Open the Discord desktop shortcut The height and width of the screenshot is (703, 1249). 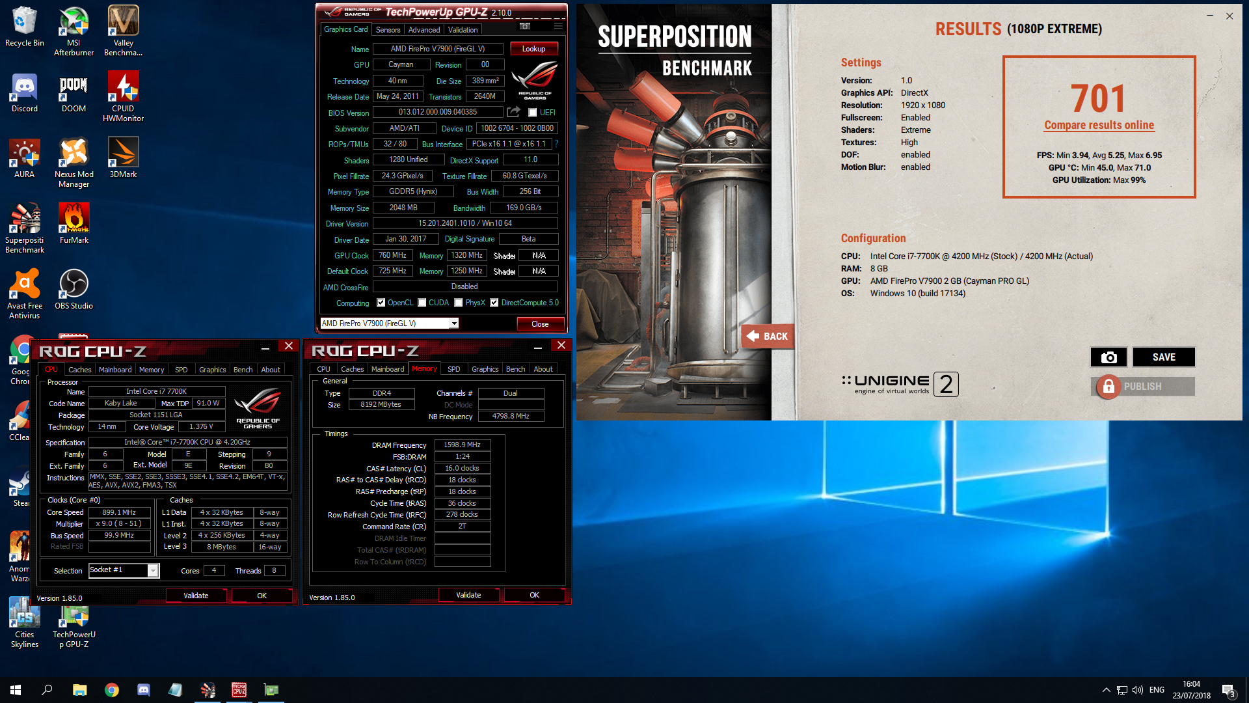25,92
